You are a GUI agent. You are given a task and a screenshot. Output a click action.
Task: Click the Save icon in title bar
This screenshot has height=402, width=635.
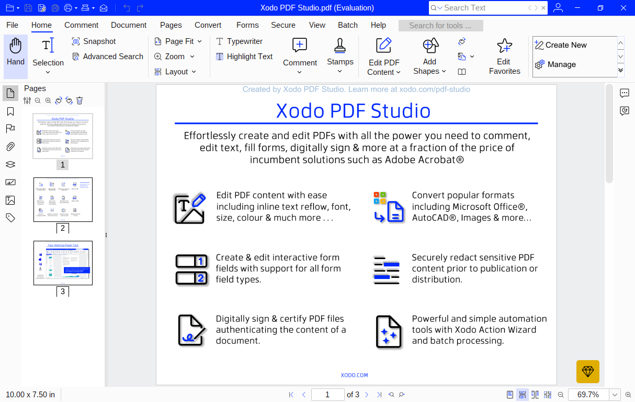[28, 8]
